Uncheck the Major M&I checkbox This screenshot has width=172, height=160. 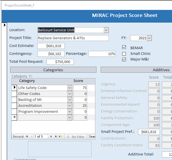124,60
